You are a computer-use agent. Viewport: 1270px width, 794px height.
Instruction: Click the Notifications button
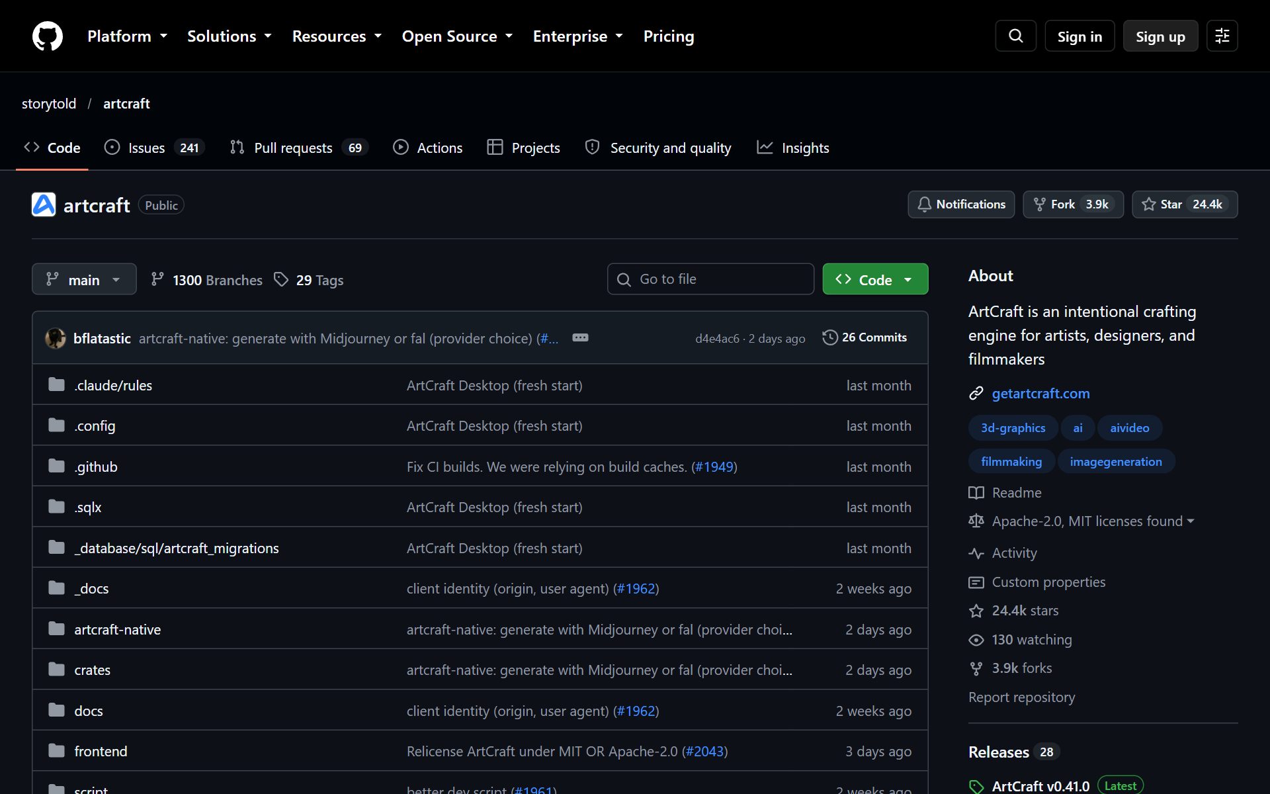coord(961,204)
